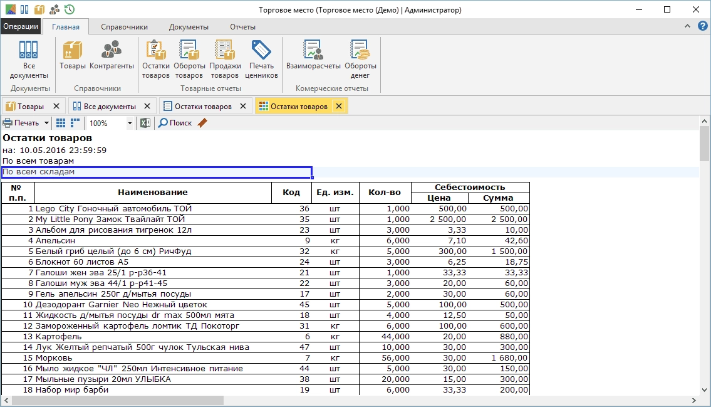Open the Операции menu
711x407 pixels.
[21, 26]
